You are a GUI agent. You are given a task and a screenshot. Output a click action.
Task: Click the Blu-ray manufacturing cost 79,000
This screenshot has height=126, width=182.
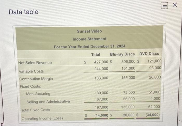click(129, 93)
